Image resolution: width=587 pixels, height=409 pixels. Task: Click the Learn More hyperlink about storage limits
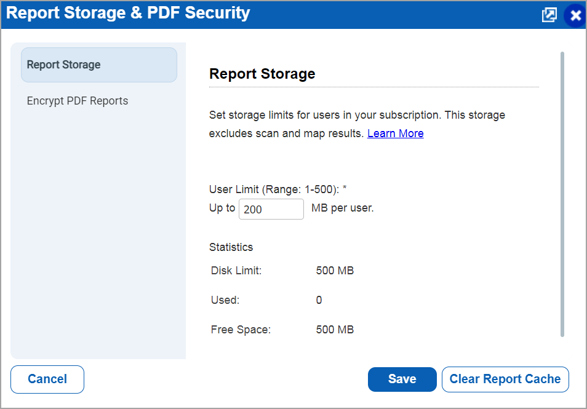[395, 133]
